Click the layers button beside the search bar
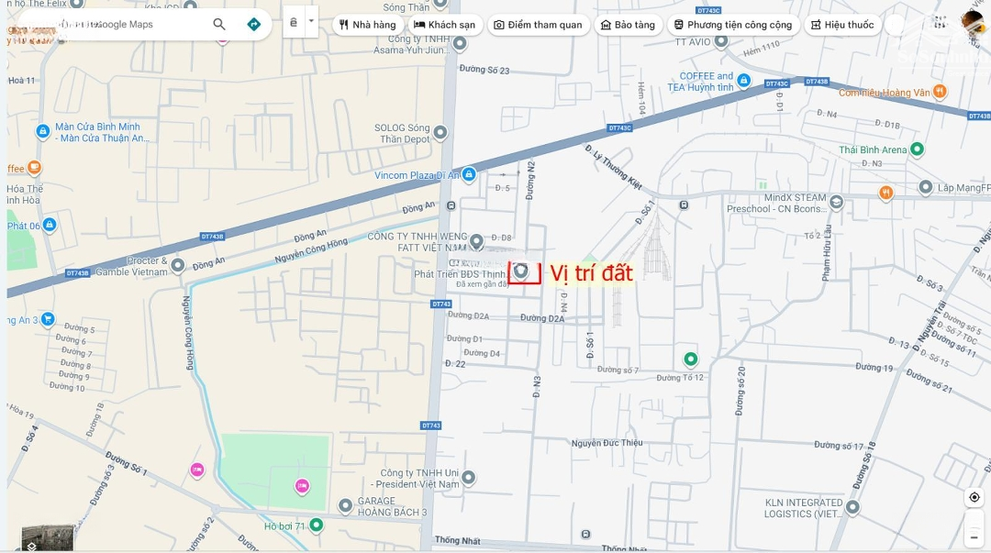Screen dimensions: 991x553 (x=294, y=21)
